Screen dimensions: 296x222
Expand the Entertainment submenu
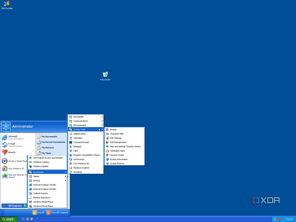tap(86, 125)
